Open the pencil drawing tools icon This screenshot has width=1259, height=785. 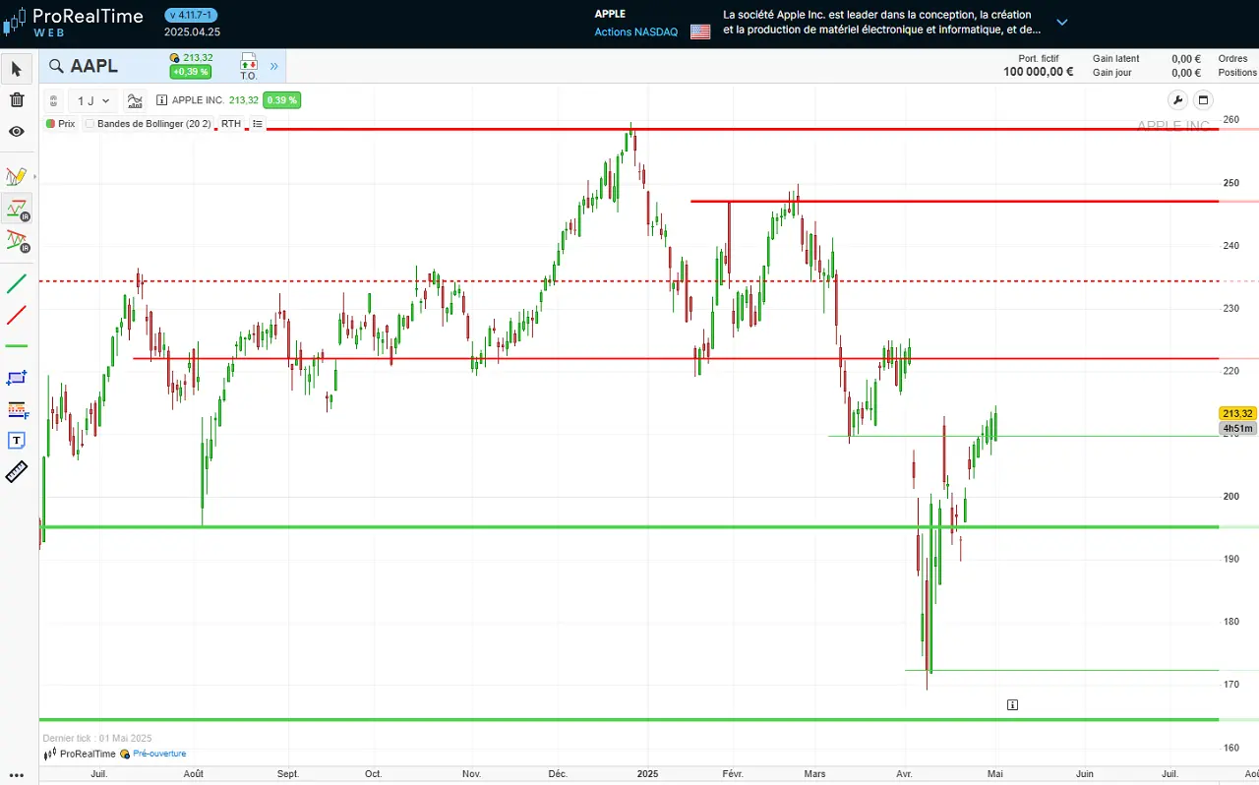pos(16,176)
